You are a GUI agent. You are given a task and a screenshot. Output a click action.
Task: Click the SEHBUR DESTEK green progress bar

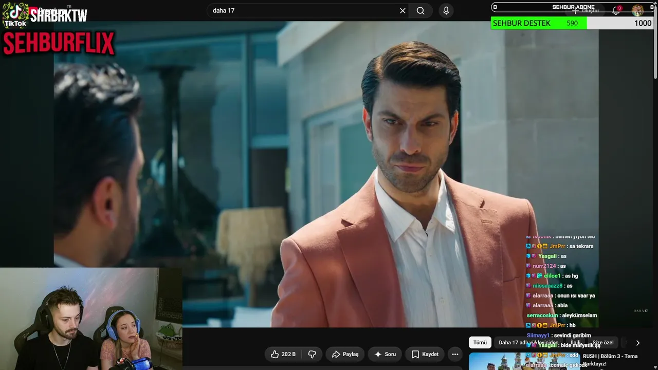click(x=539, y=23)
